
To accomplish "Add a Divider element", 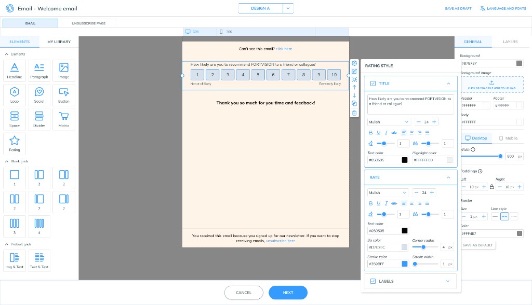I will 39,119.
